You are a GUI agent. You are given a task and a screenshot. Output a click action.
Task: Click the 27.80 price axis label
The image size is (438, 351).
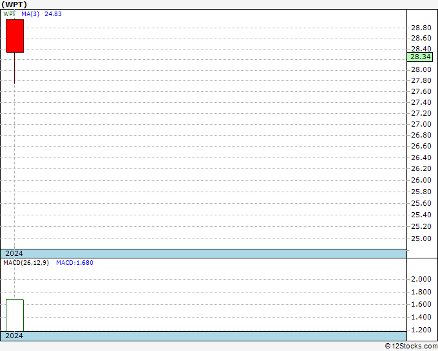[x=421, y=80]
